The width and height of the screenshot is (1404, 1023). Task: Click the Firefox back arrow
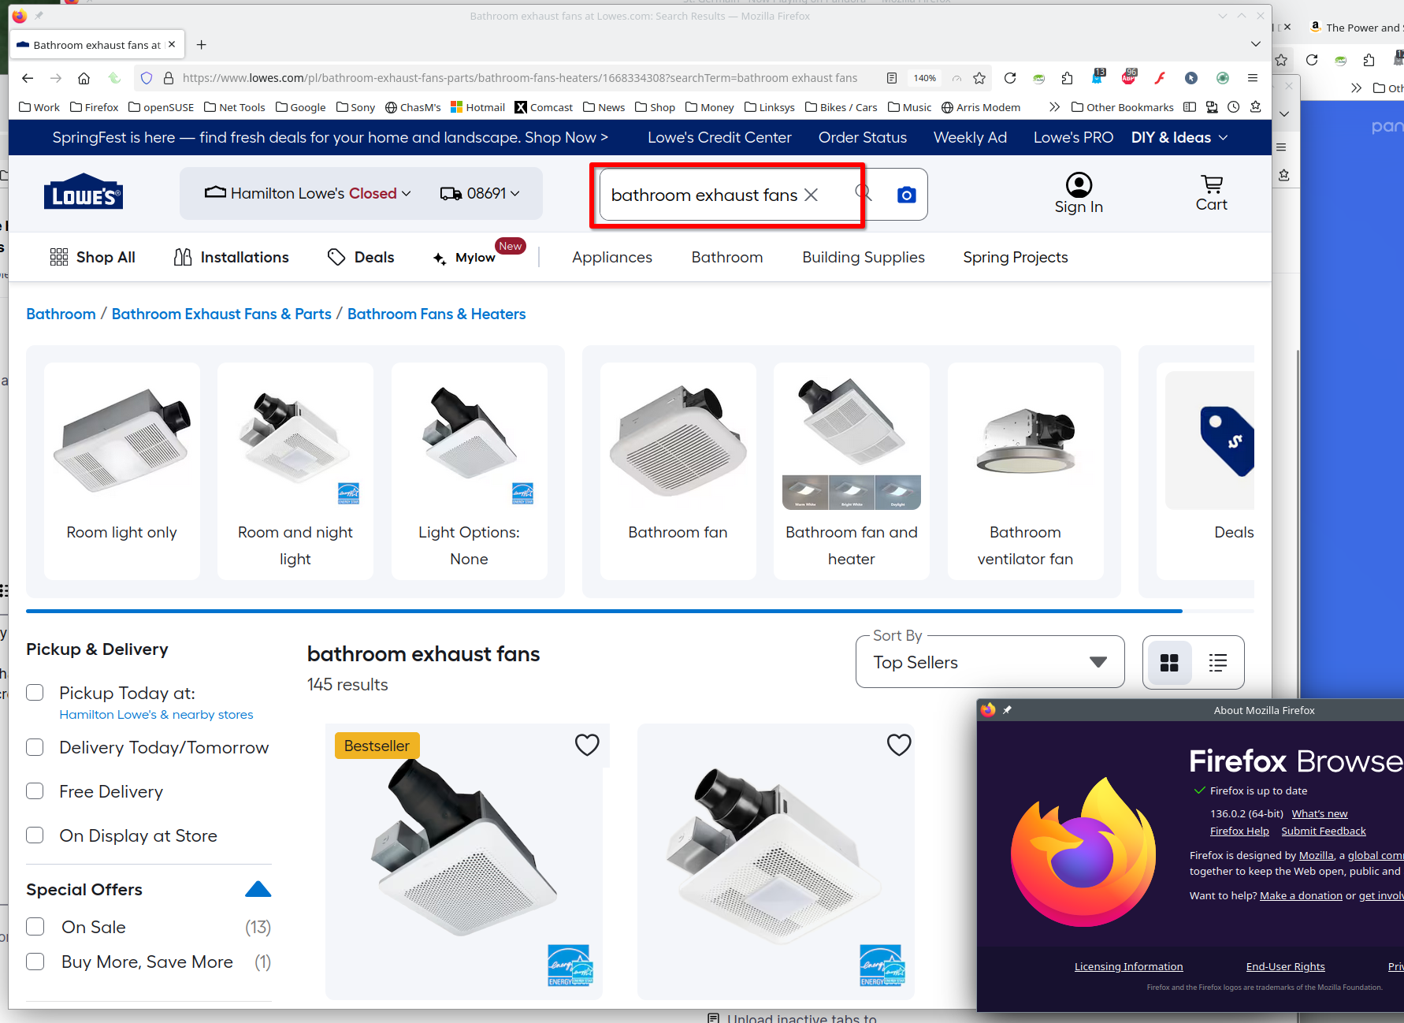(x=28, y=78)
